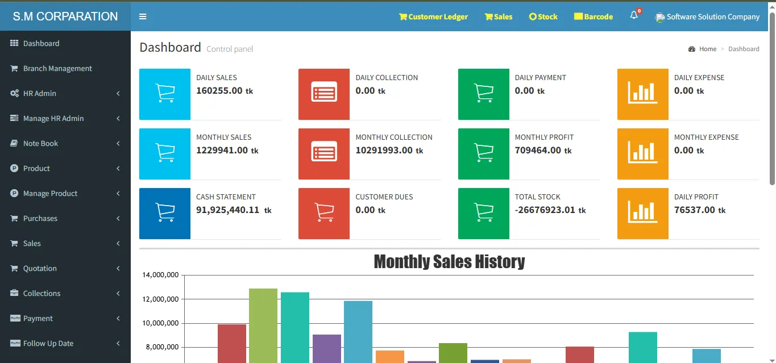Open the Payment sidebar menu
Image resolution: width=776 pixels, height=363 pixels.
point(65,318)
